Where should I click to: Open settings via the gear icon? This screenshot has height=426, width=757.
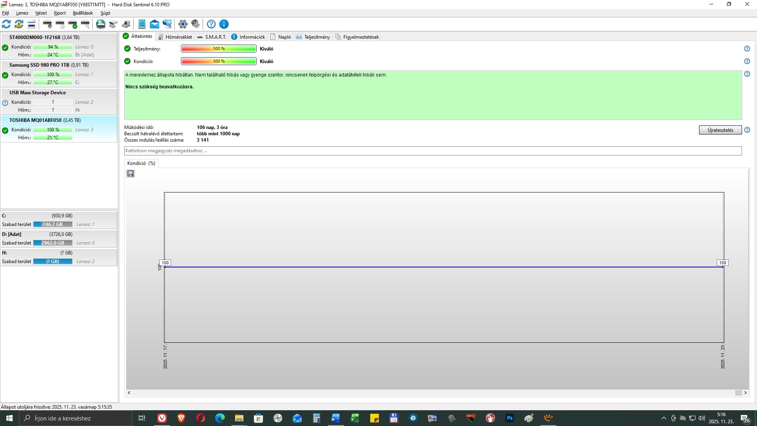(x=183, y=24)
